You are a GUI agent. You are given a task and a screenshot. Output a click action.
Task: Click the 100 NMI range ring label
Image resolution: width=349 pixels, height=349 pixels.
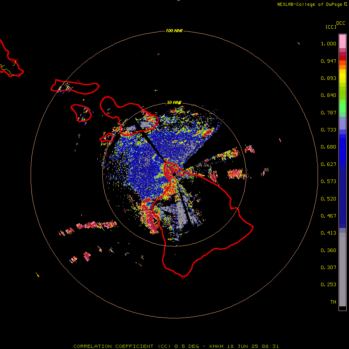(x=174, y=31)
